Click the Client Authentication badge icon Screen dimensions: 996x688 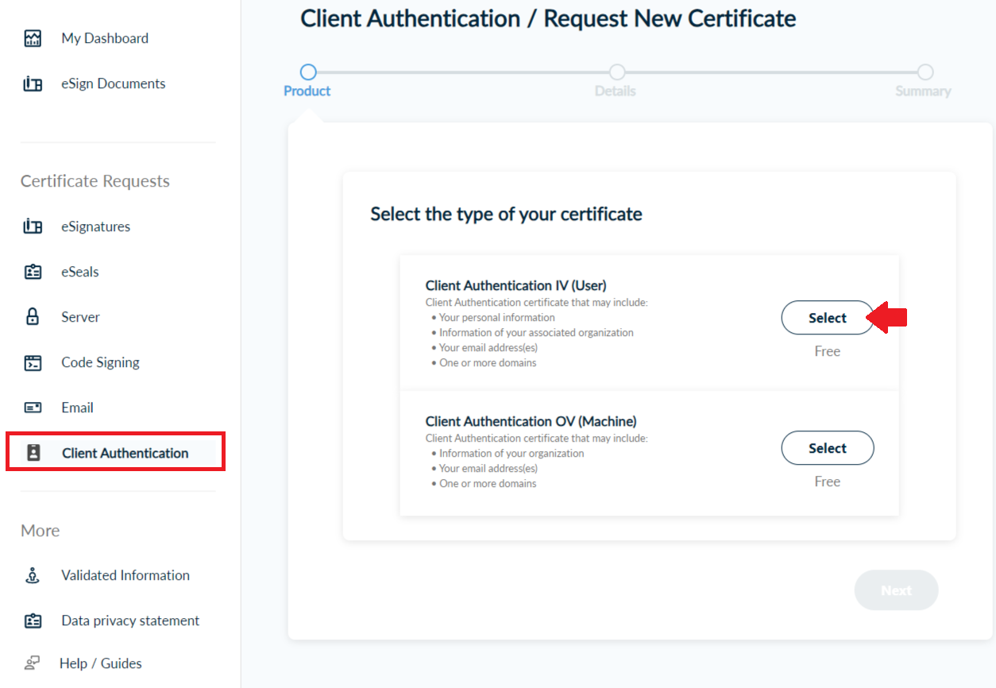[x=33, y=453]
